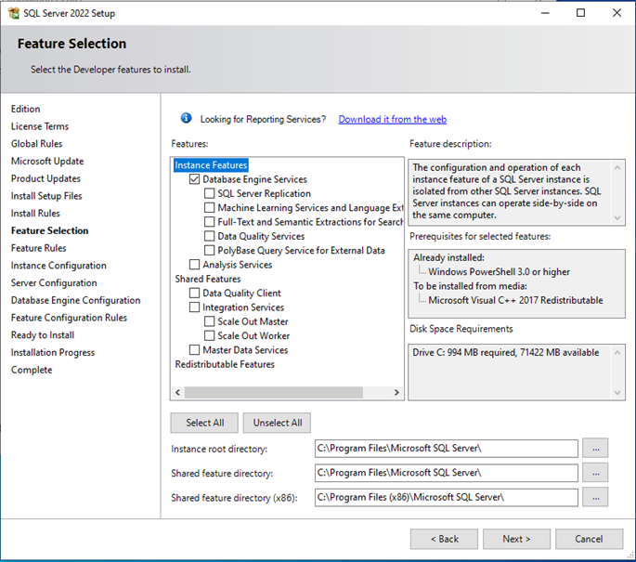The width and height of the screenshot is (636, 562).
Task: Click the Feature Configuration Rules step
Action: (x=69, y=318)
